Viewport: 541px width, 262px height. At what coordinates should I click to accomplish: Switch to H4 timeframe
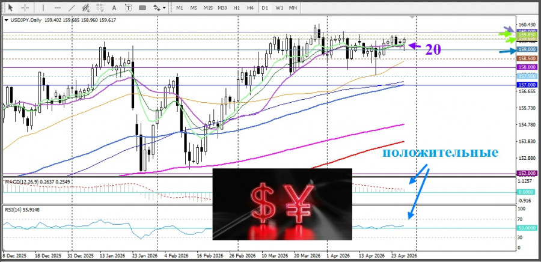[x=251, y=8]
